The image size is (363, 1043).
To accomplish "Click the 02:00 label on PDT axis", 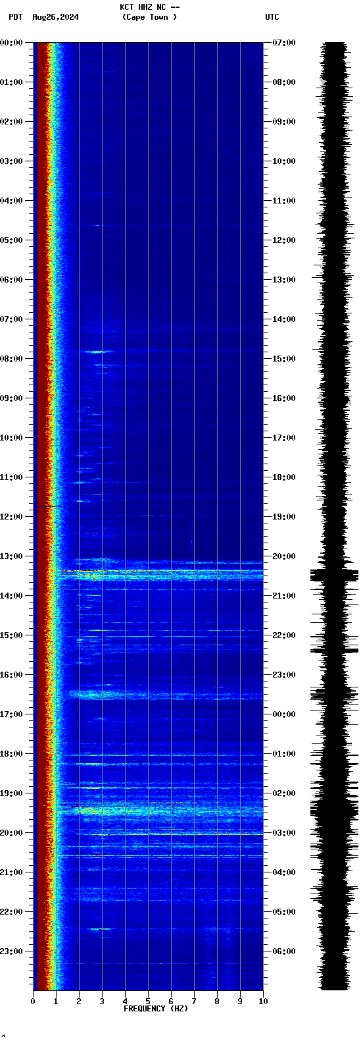I will point(11,122).
